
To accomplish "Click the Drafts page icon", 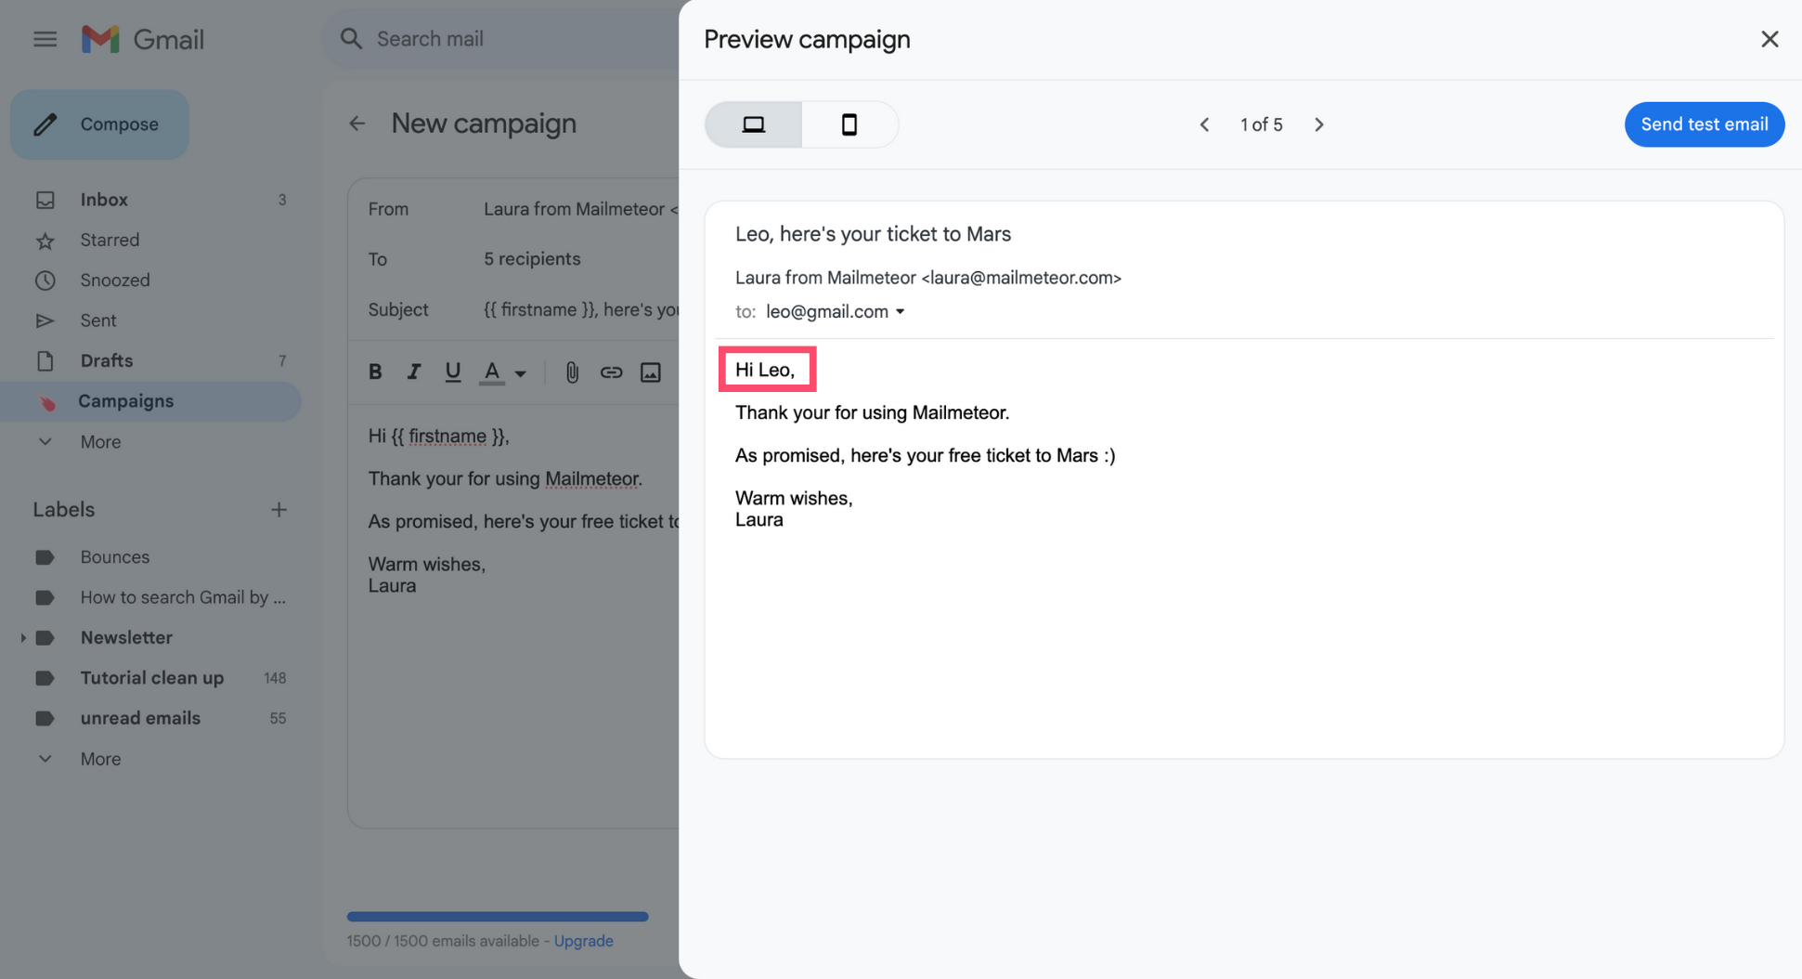I will pyautogui.click(x=45, y=360).
